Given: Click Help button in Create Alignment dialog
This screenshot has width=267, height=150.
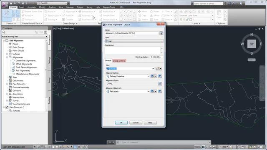Looking at the screenshot, I should (x=150, y=122).
